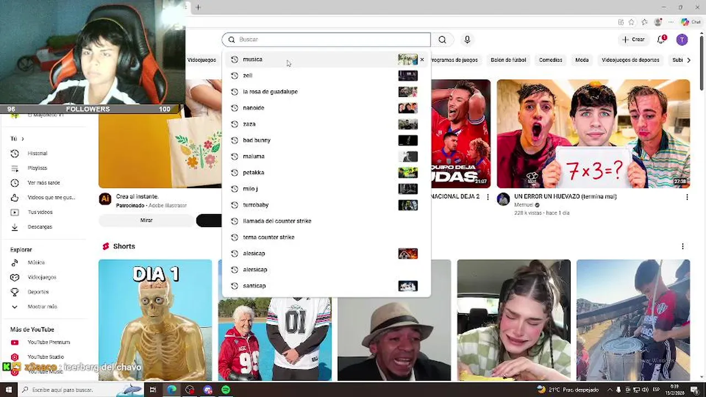Pick the 'maluma' suggestion

327,156
